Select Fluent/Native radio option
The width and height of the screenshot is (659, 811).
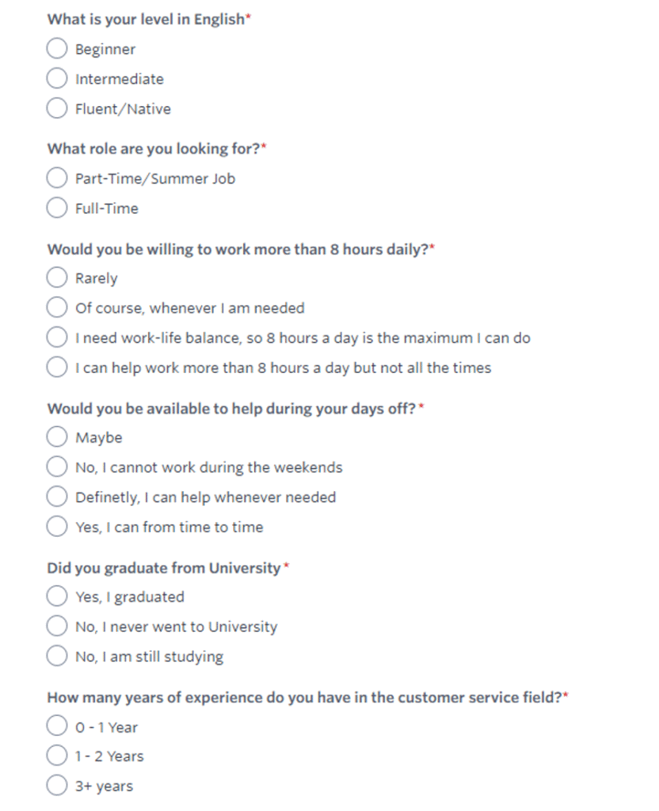[x=57, y=109]
